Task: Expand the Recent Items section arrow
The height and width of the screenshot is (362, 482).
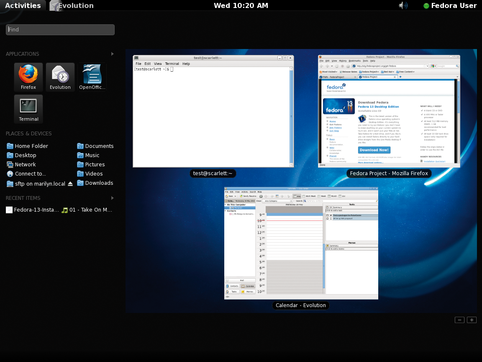Action: pyautogui.click(x=113, y=198)
